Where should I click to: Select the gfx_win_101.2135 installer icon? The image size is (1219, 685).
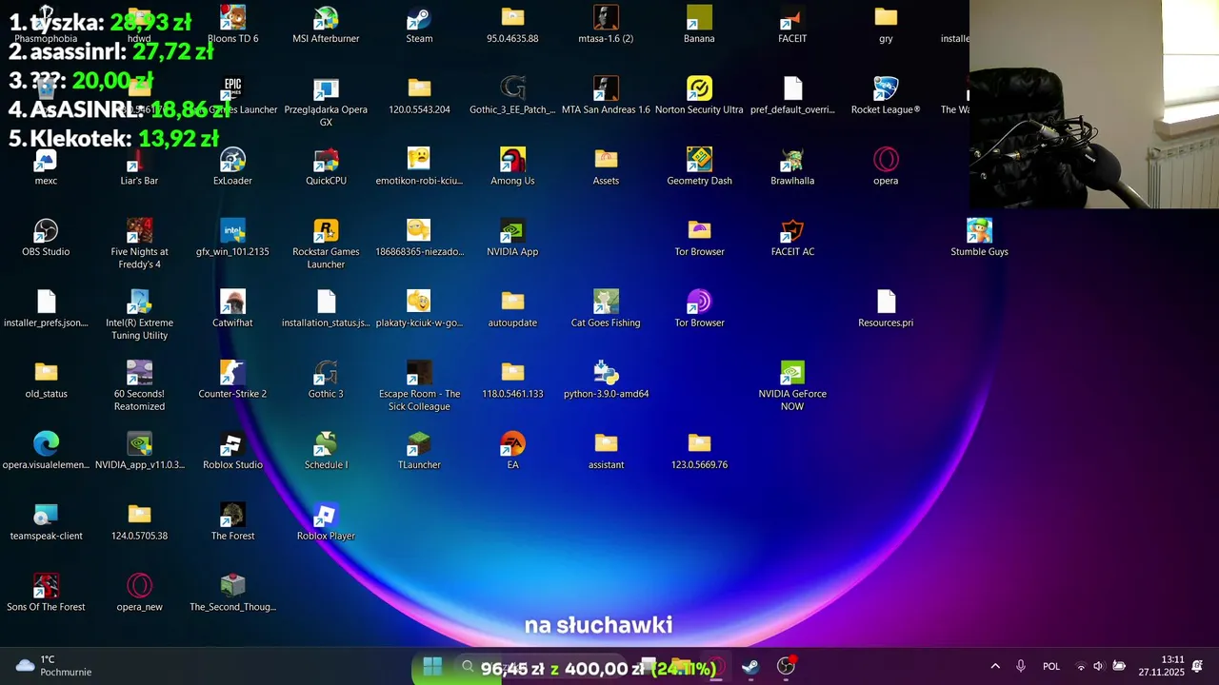232,238
